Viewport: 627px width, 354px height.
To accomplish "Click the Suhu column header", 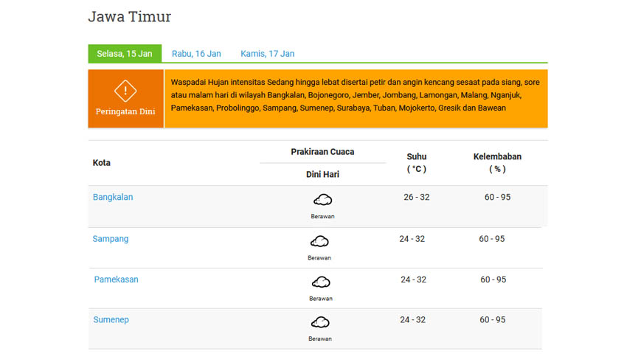I will (417, 163).
